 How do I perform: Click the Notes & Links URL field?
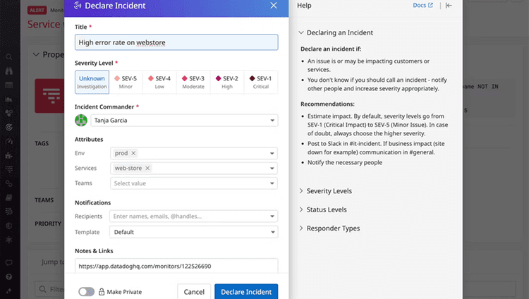[x=176, y=266]
